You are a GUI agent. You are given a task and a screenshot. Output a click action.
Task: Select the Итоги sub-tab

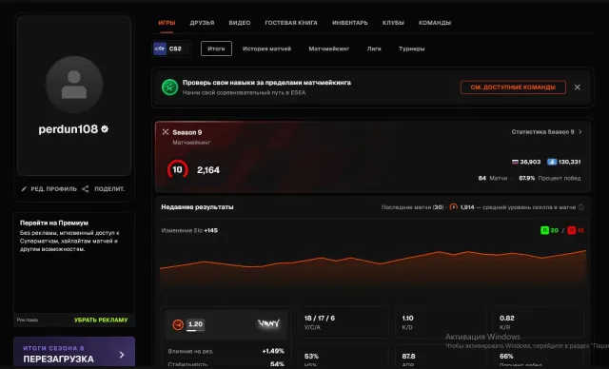[216, 49]
